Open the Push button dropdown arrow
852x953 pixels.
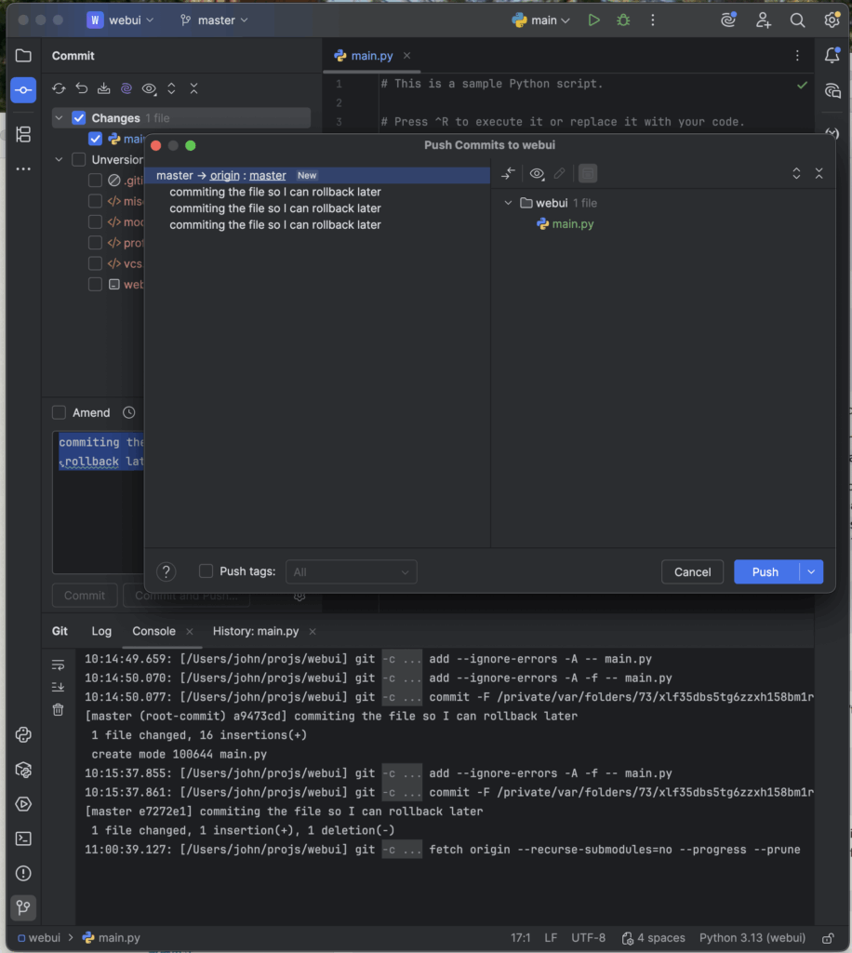coord(811,572)
